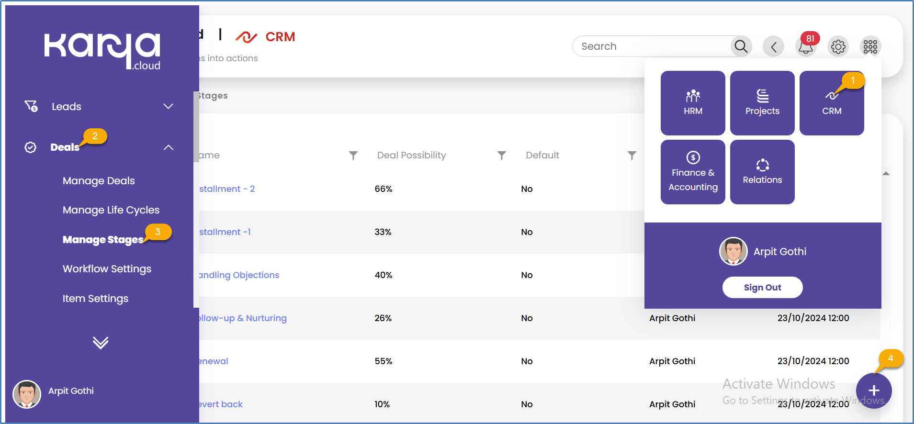
Task: Open the Handling Objections stage link
Action: pyautogui.click(x=239, y=275)
